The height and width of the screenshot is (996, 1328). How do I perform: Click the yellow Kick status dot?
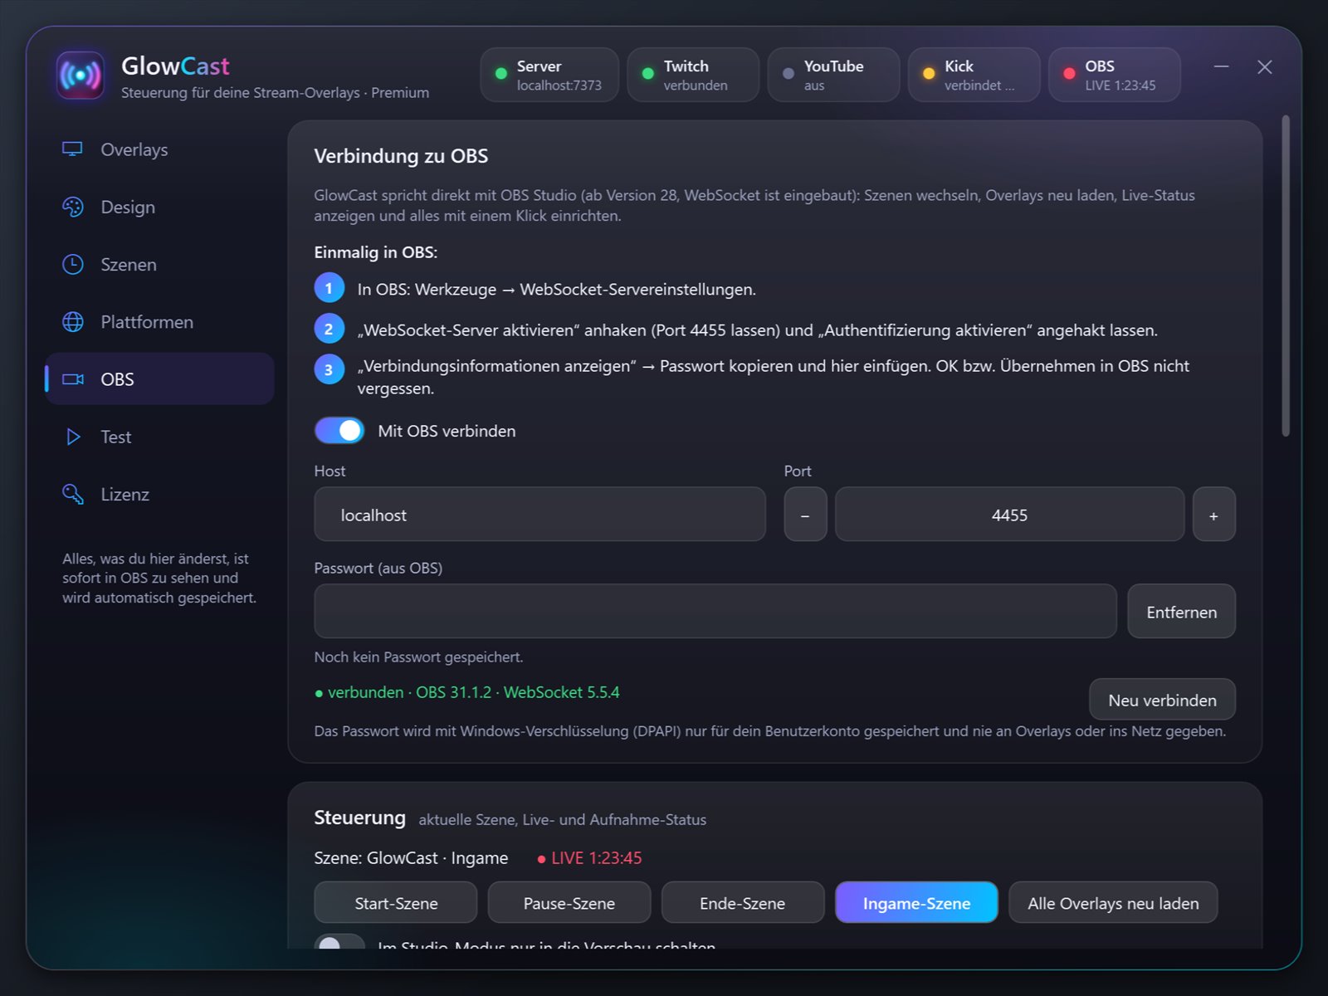pos(929,74)
